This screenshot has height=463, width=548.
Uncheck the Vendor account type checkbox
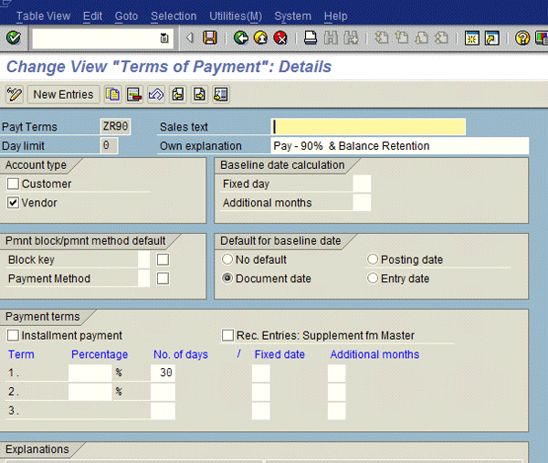13,203
